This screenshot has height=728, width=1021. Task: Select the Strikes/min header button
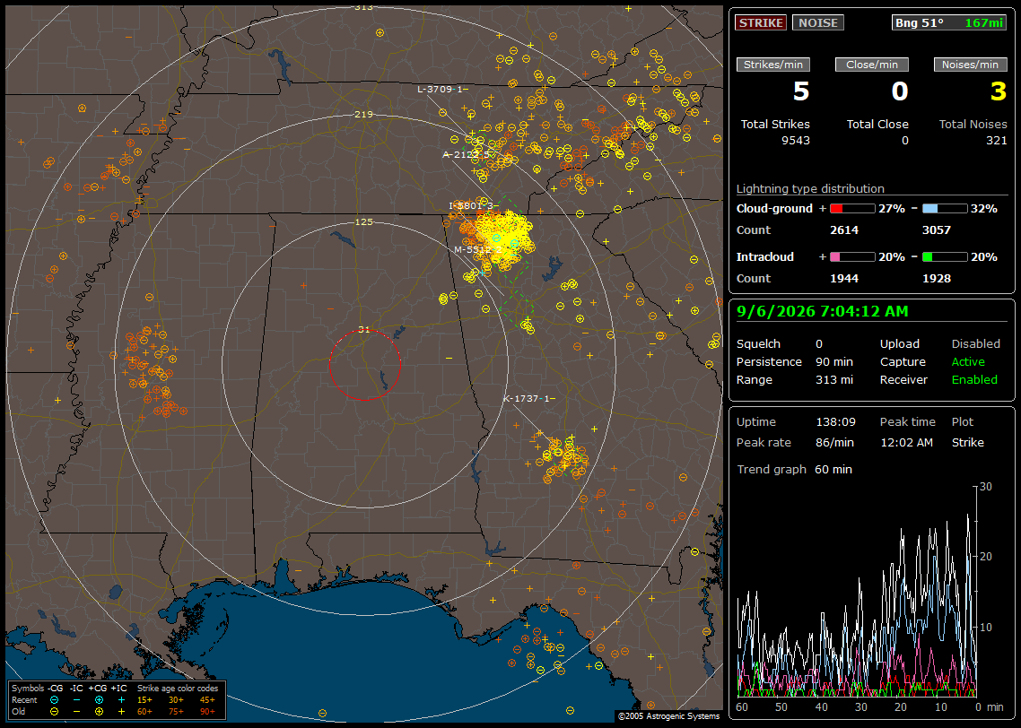pos(772,65)
